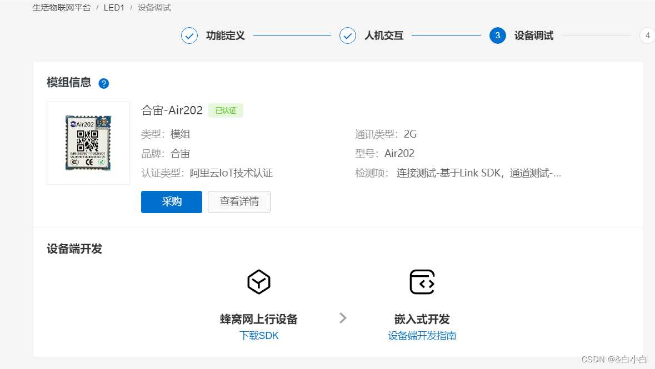Viewport: 655px width, 369px height.
Task: Click the 采购 button
Action: tap(172, 202)
